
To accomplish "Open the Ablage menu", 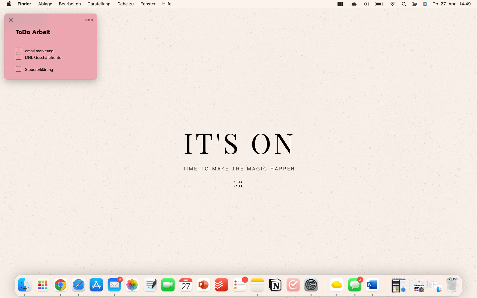I will 45,4.
